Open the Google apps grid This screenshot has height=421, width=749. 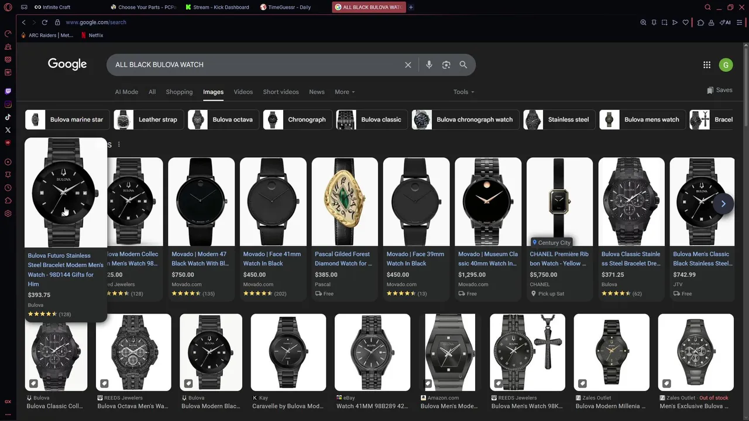pos(707,65)
